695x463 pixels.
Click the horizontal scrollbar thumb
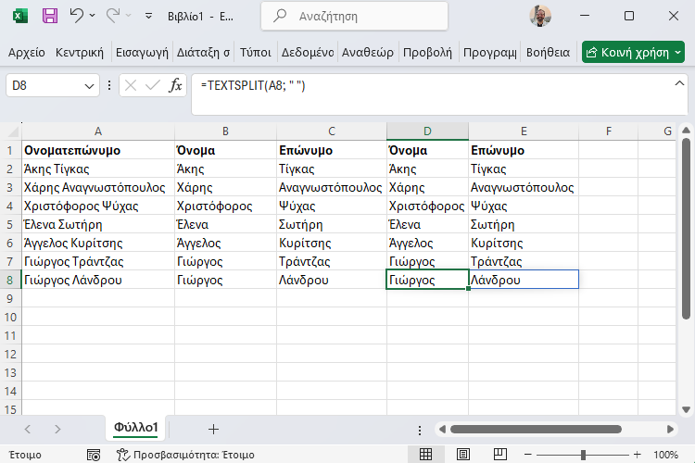tap(536, 429)
